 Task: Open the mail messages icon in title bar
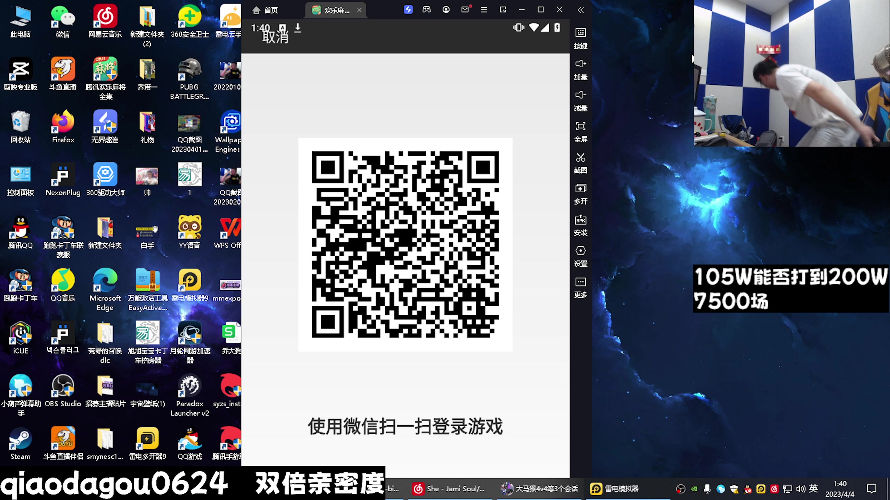pos(465,9)
